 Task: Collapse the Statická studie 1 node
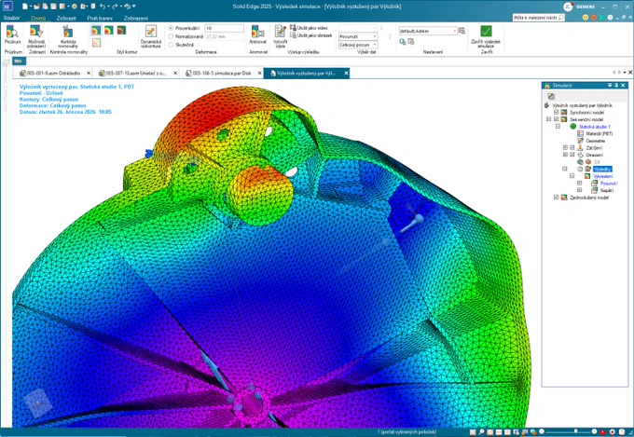tap(558, 127)
